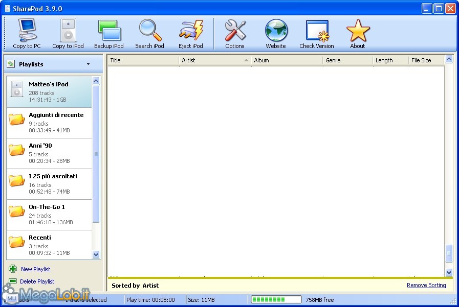Click the track list scrollbar thumb
This screenshot has height=307, width=459.
coord(449,253)
